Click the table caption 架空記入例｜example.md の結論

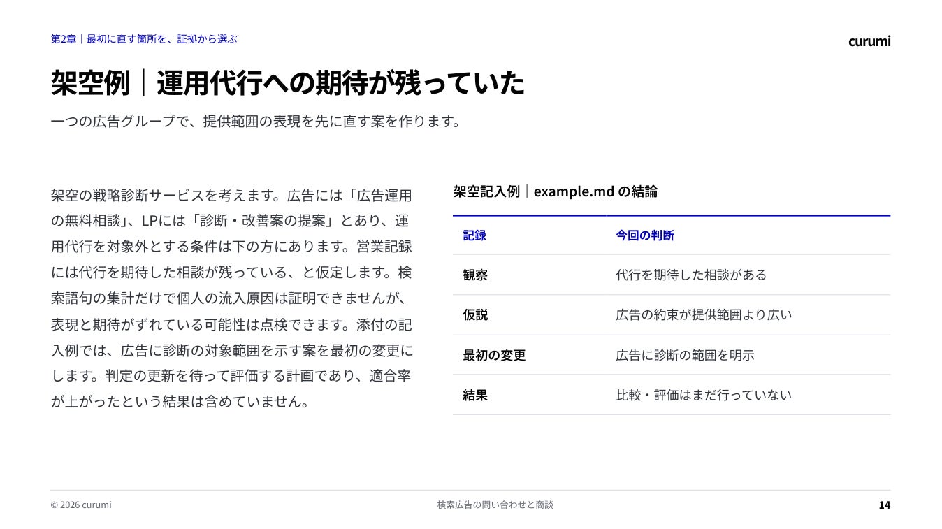(x=555, y=191)
